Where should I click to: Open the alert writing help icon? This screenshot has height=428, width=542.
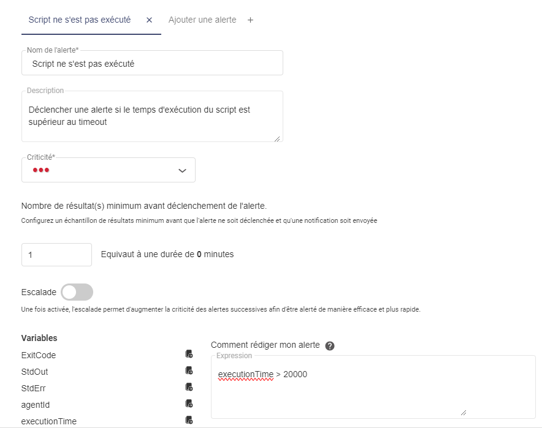coord(330,346)
